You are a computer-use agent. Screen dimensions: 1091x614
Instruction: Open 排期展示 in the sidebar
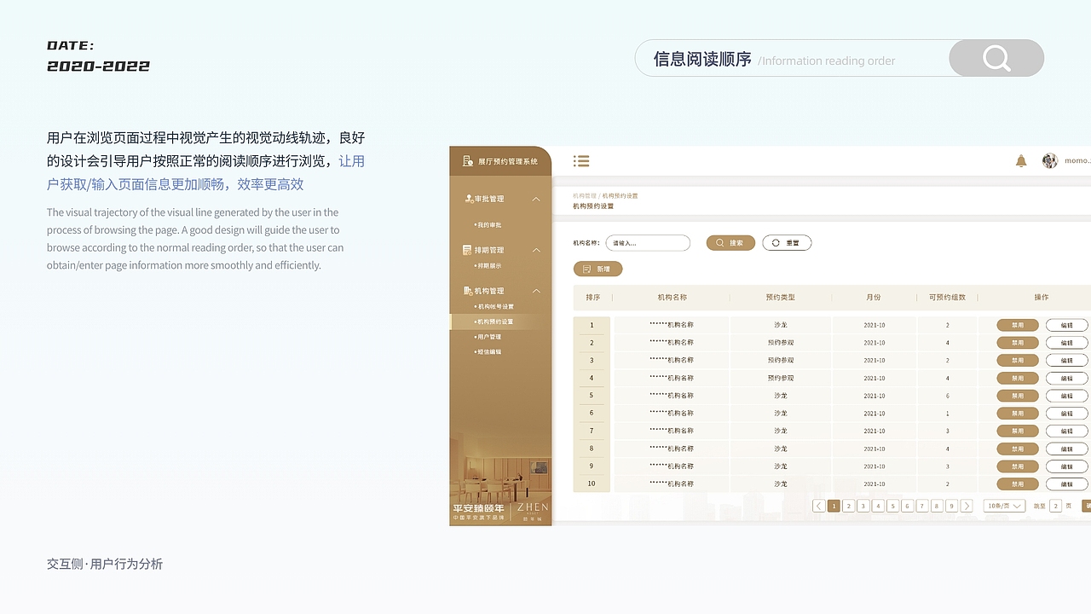(x=489, y=266)
